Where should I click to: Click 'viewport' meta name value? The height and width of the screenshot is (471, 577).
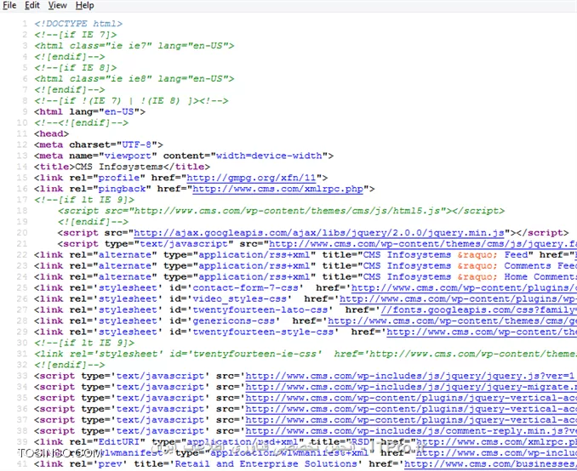pyautogui.click(x=128, y=156)
